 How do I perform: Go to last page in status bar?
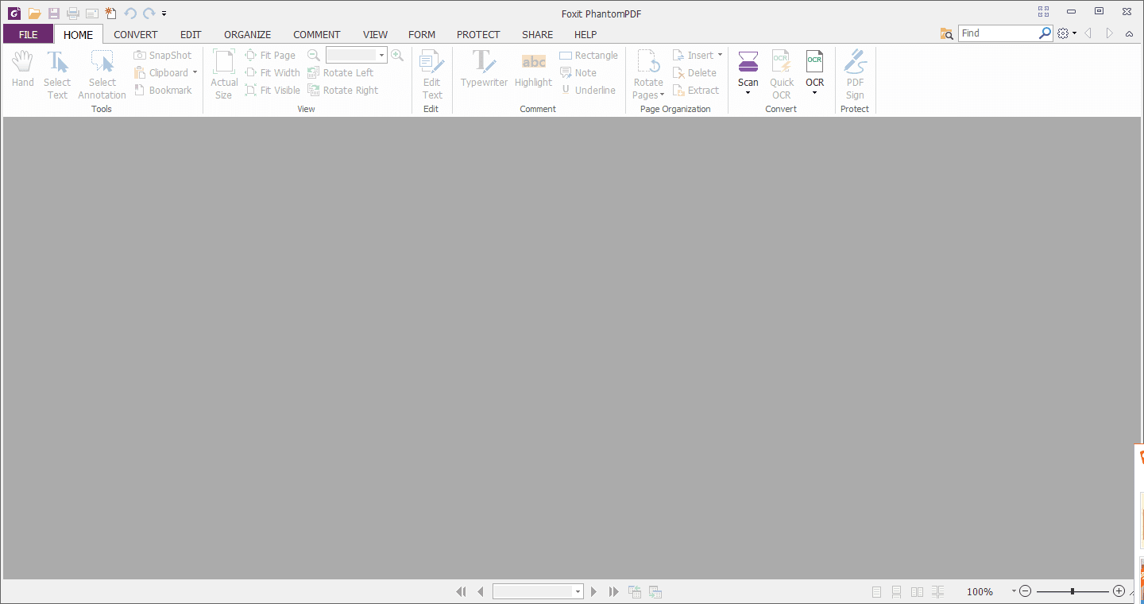(x=613, y=591)
